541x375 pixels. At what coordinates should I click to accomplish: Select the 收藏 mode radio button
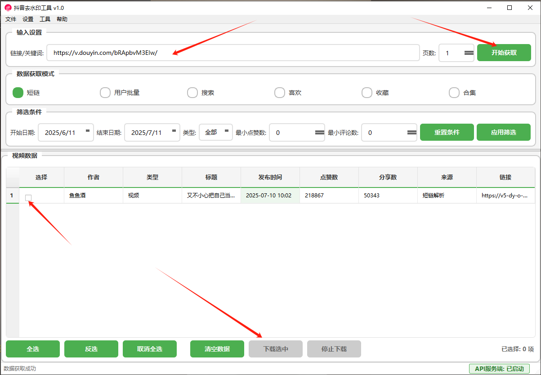[367, 93]
